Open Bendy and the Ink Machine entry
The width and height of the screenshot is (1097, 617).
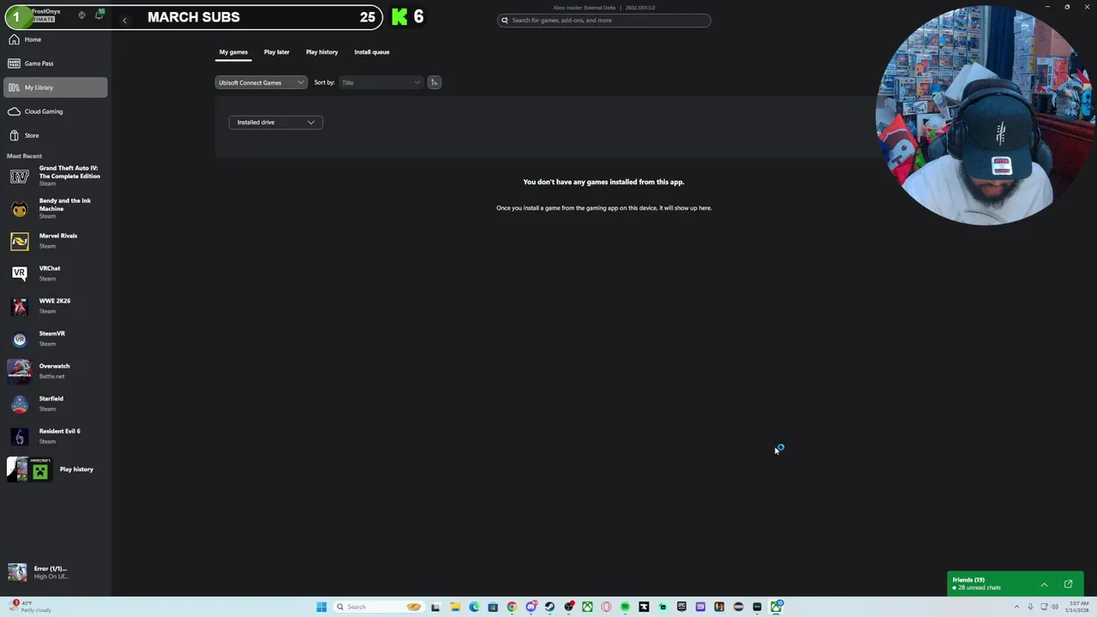pos(55,208)
